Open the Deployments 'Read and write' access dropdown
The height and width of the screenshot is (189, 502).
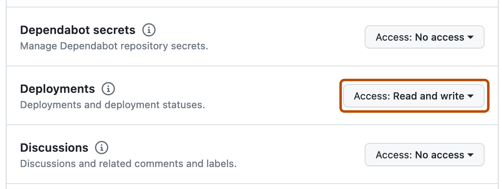pos(414,96)
